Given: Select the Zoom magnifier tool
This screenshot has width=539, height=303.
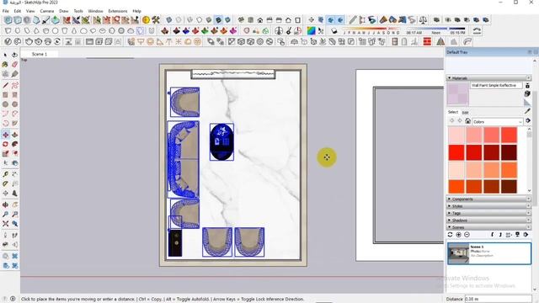Looking at the screenshot, I should point(5,215).
